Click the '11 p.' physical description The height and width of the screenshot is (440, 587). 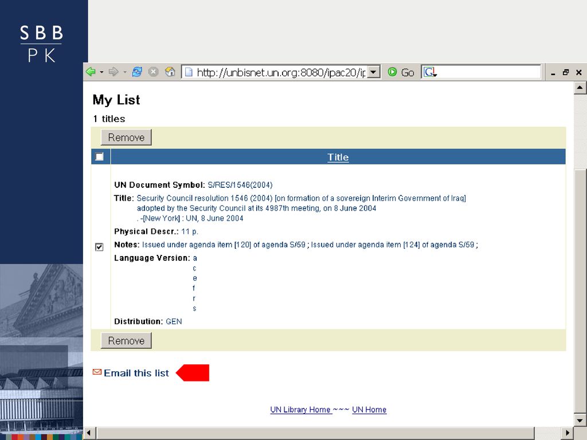pos(190,231)
